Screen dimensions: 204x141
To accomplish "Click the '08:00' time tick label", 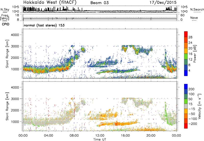I will tap(74, 136).
